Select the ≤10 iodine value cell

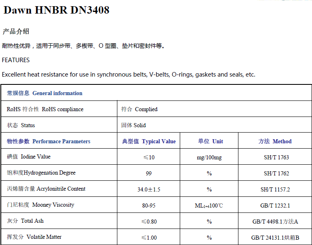[x=149, y=157]
